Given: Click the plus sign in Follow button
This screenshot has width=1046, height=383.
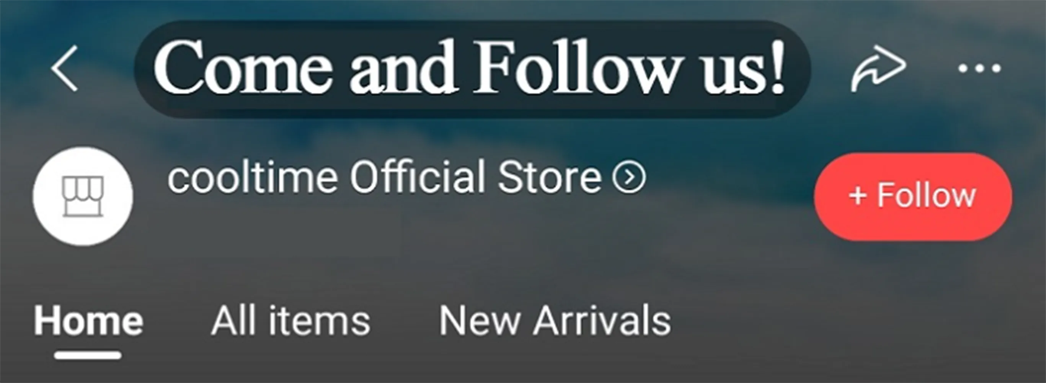Looking at the screenshot, I should [x=858, y=196].
